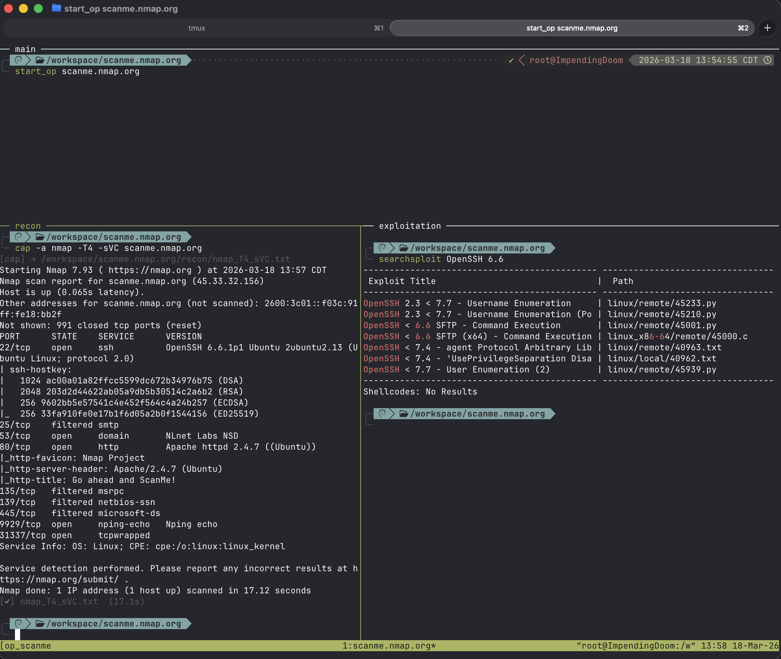Open a new tab with the plus button
The height and width of the screenshot is (659, 781).
tap(767, 28)
